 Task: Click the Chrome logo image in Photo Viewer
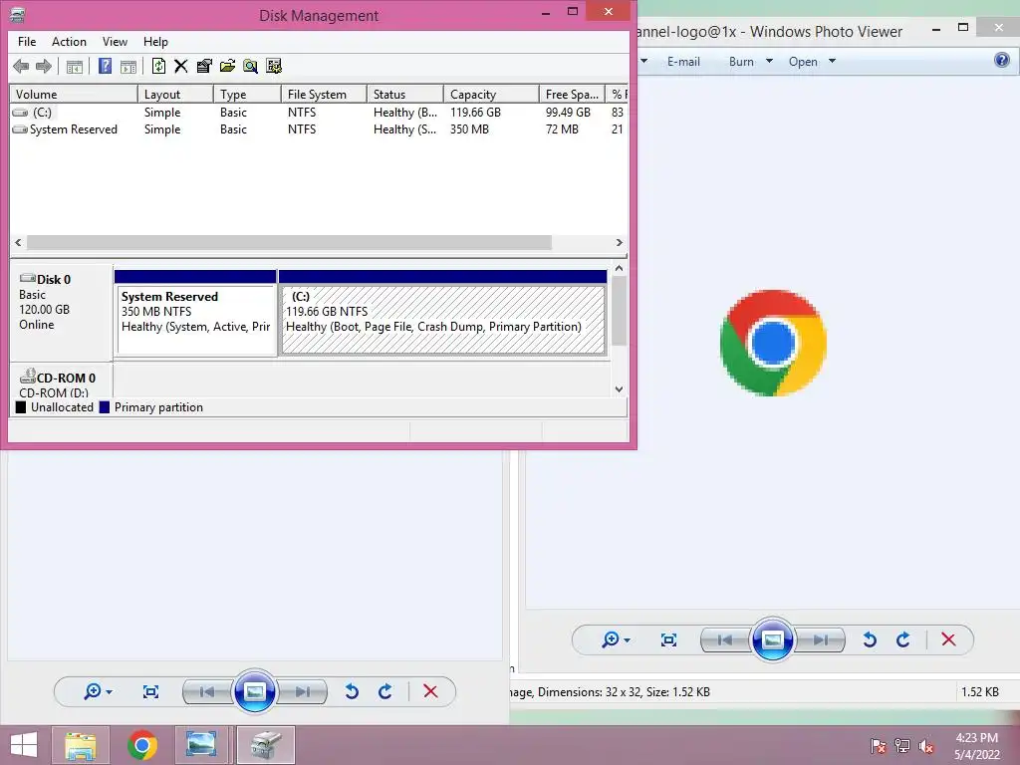[773, 343]
